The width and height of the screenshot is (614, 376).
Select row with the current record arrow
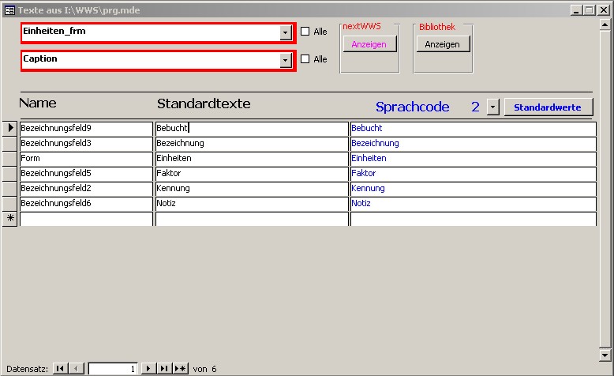coord(10,128)
